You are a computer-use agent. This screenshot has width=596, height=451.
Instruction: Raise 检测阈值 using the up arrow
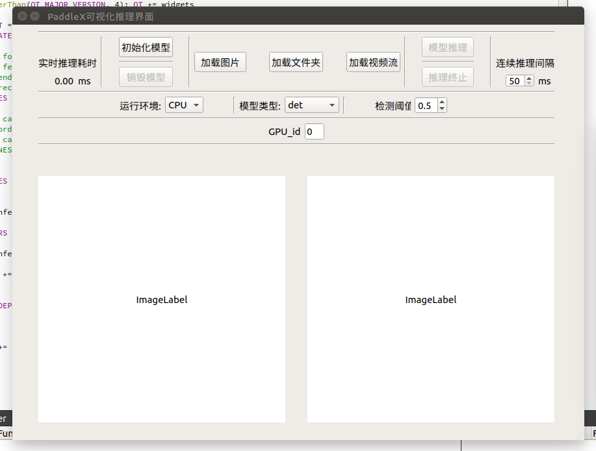[442, 102]
